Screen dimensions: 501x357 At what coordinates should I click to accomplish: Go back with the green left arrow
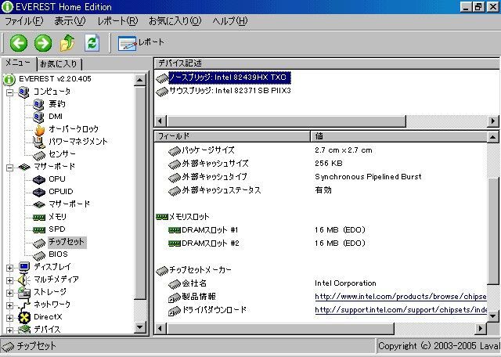click(19, 43)
